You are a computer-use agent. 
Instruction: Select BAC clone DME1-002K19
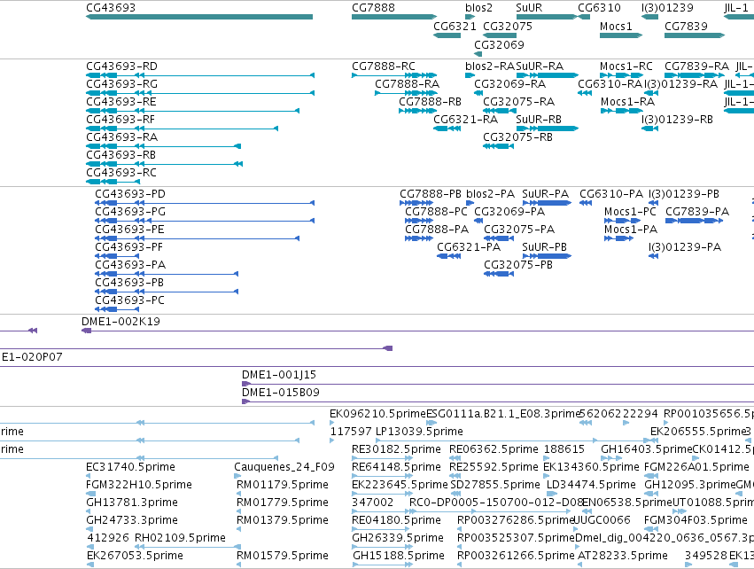click(120, 322)
